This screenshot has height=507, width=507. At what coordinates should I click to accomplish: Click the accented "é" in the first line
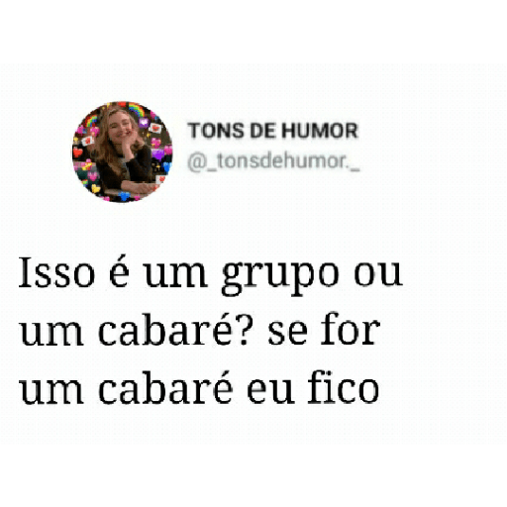[x=119, y=271]
